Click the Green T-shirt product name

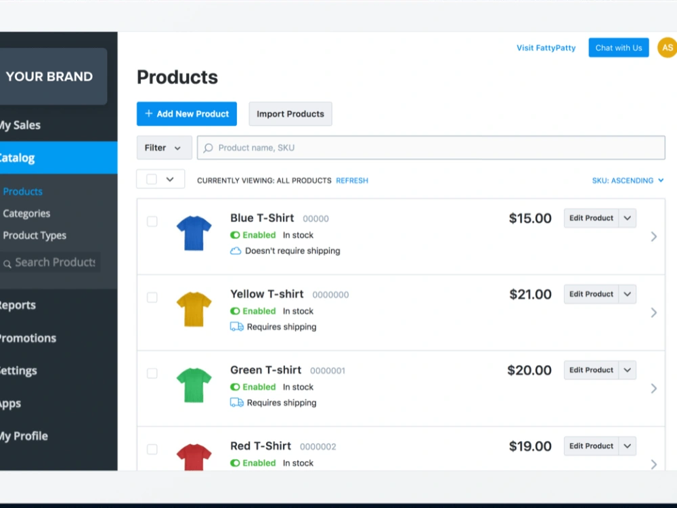tap(265, 370)
